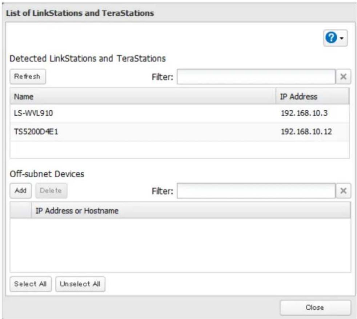Clear the Off-subnet filter with X
This screenshot has width=357, height=319.
click(x=343, y=191)
